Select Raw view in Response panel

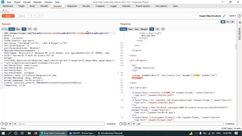130,29
